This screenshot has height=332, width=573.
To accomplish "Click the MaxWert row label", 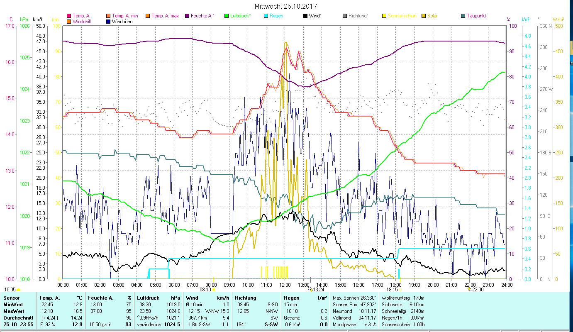I will [15, 311].
